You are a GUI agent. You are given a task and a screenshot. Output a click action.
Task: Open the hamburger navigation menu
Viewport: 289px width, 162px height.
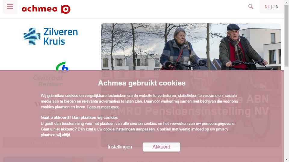click(10, 7)
